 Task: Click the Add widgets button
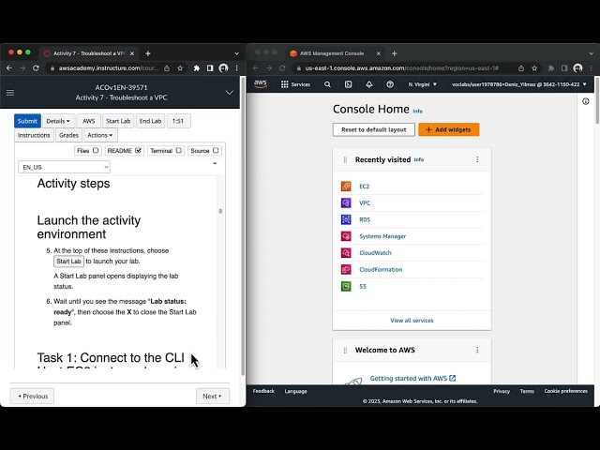pyautogui.click(x=448, y=129)
